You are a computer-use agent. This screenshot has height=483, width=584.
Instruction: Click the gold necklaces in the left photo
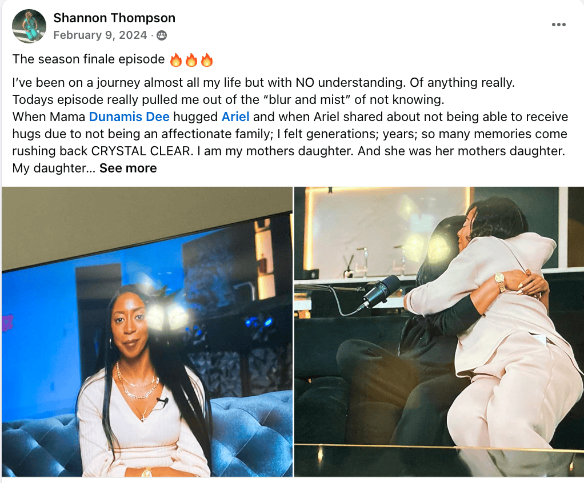coord(138,387)
